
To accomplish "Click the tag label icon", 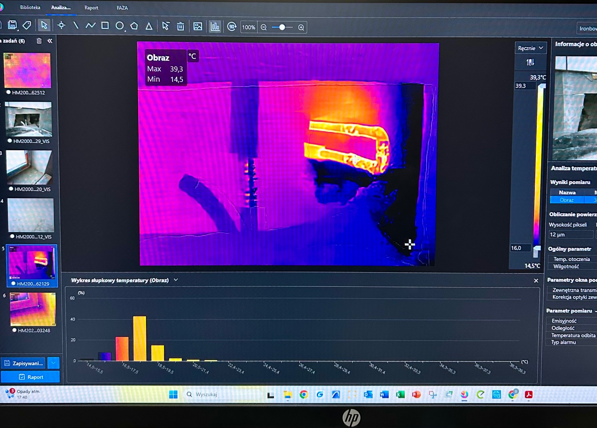I will pyautogui.click(x=27, y=25).
